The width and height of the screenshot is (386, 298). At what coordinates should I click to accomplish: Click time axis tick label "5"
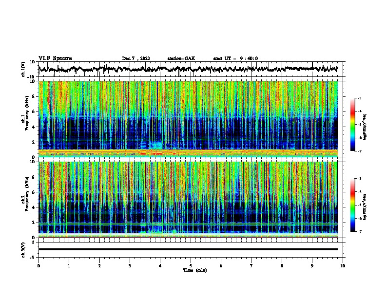pyautogui.click(x=191, y=266)
